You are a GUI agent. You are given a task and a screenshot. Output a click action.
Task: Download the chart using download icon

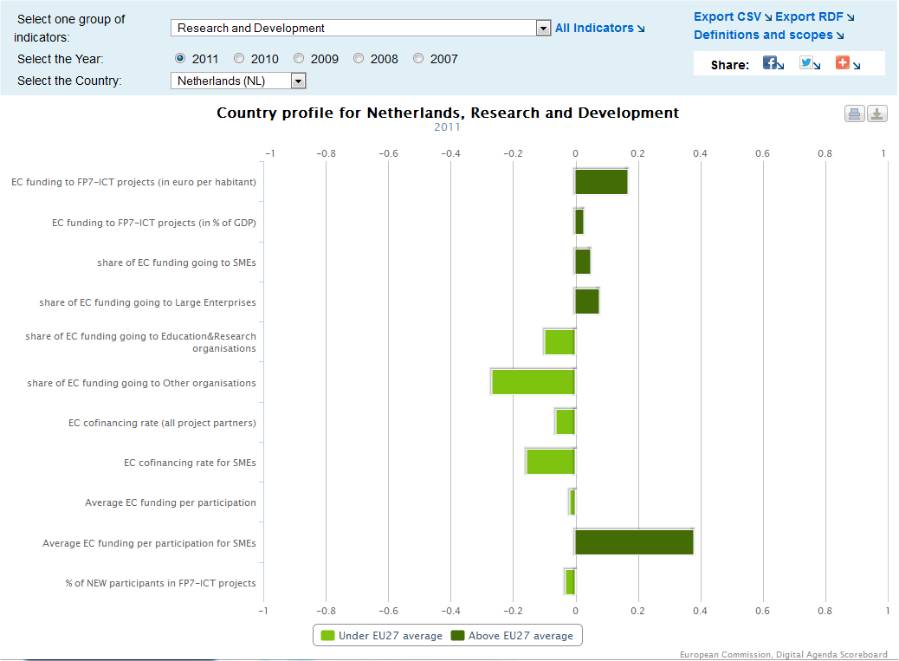pos(877,113)
